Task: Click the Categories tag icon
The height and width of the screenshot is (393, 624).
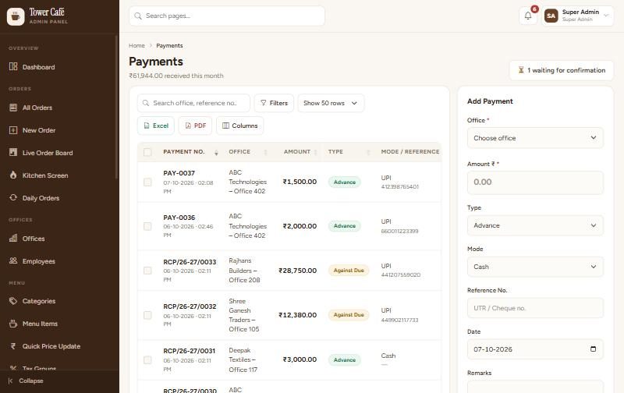Action: [13, 301]
